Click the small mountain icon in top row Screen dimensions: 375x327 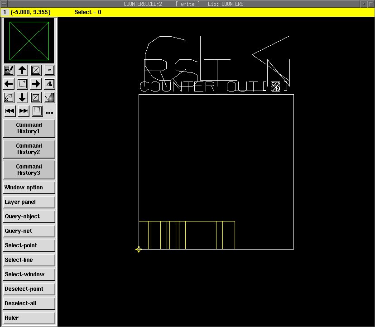pyautogui.click(x=49, y=70)
